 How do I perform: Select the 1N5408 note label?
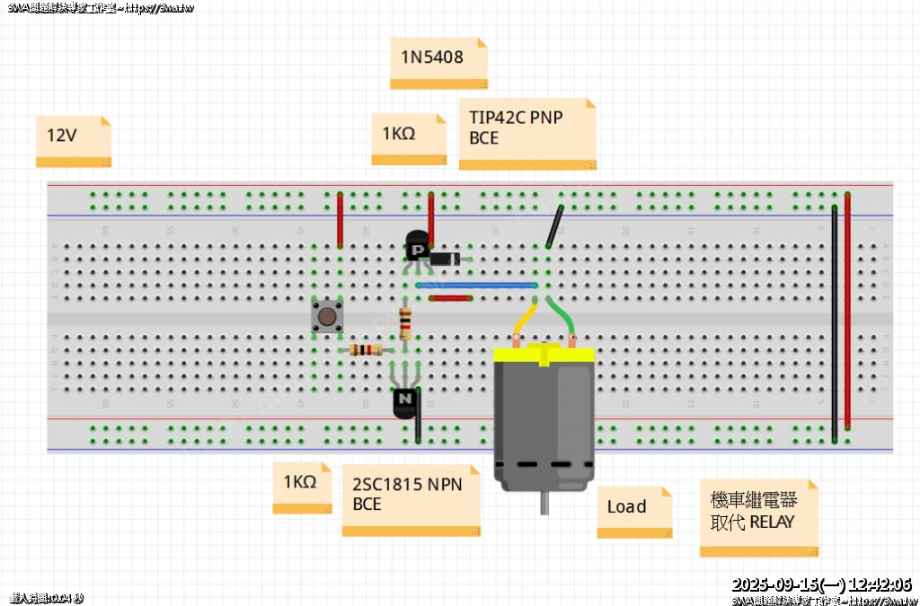(x=438, y=62)
